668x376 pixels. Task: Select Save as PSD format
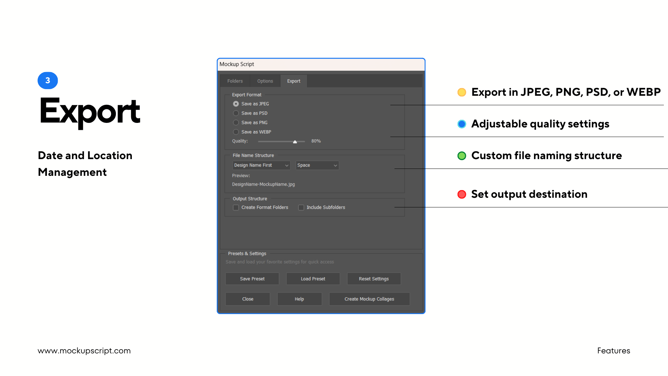pos(236,113)
